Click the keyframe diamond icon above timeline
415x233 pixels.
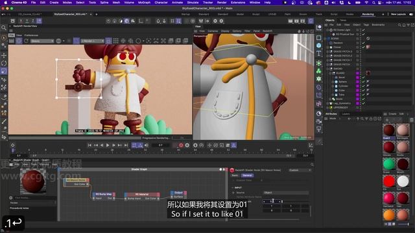point(12,145)
